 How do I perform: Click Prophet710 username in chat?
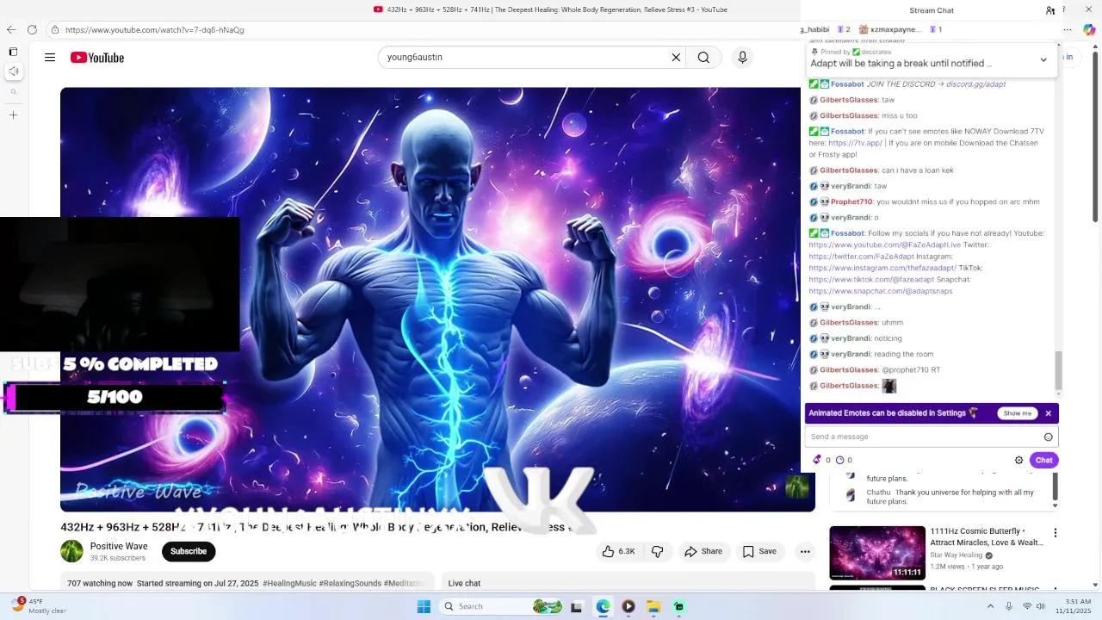coord(851,201)
